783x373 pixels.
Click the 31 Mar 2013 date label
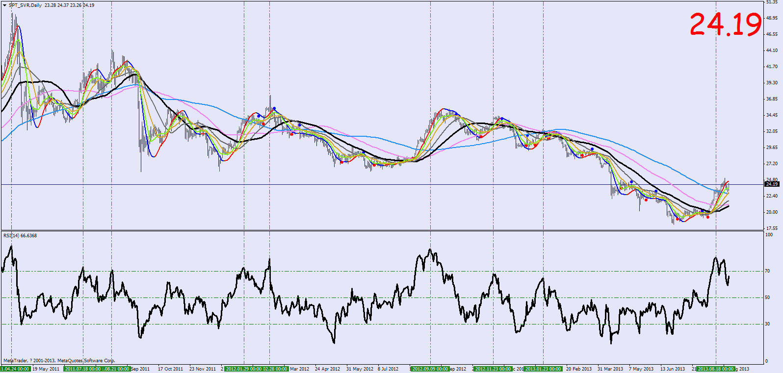point(610,369)
